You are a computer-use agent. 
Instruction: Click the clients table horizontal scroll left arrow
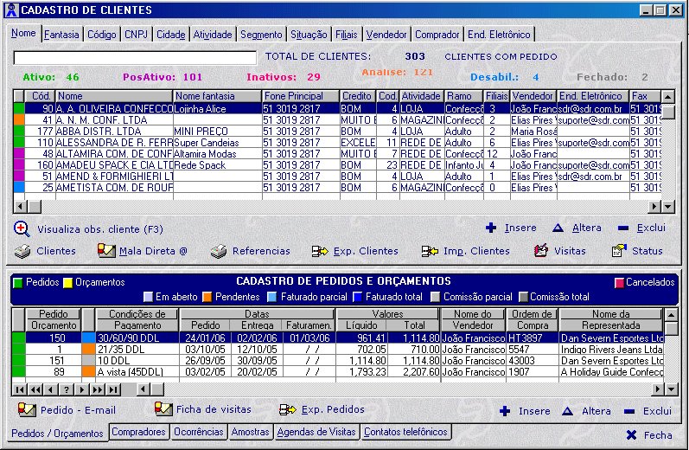point(20,206)
